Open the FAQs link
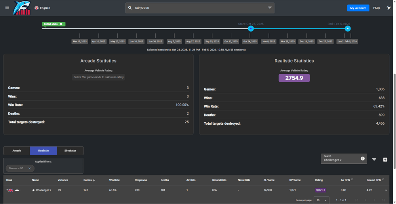 (377, 8)
